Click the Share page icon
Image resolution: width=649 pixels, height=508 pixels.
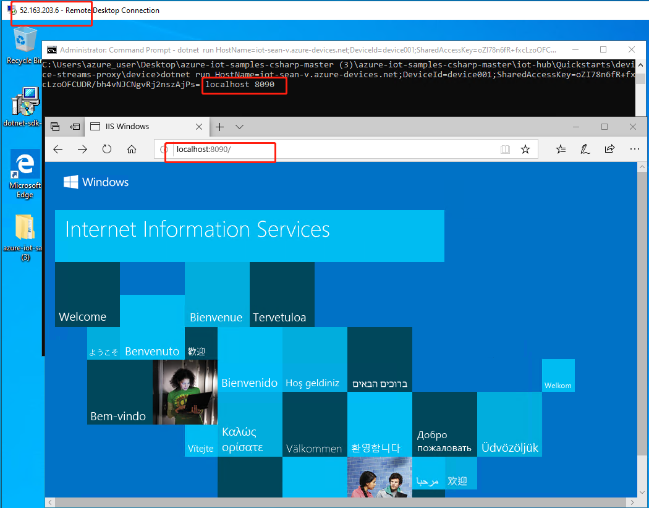609,150
